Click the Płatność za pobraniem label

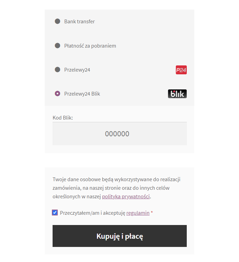pos(90,46)
